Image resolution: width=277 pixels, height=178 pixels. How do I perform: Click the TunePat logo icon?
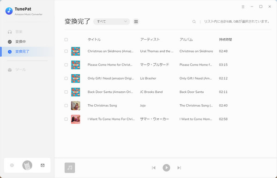click(x=9, y=11)
